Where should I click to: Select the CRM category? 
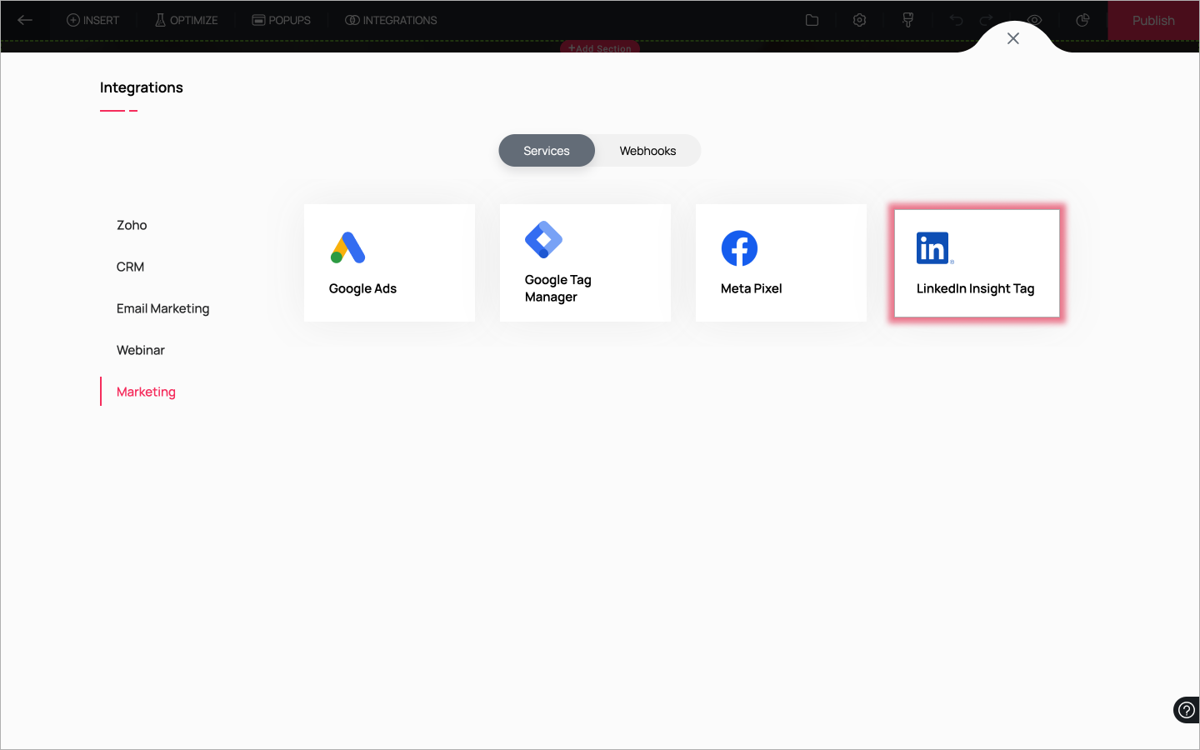[130, 267]
